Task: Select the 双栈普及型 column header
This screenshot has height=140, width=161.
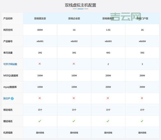Action: pos(40,18)
